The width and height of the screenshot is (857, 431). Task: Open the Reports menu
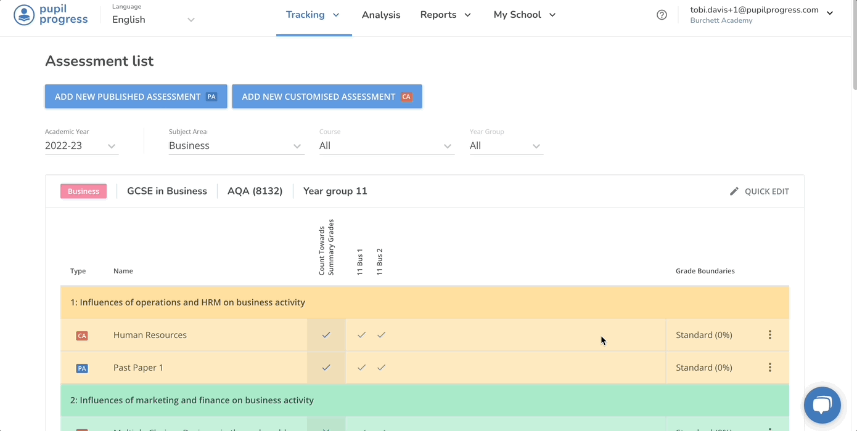tap(445, 15)
